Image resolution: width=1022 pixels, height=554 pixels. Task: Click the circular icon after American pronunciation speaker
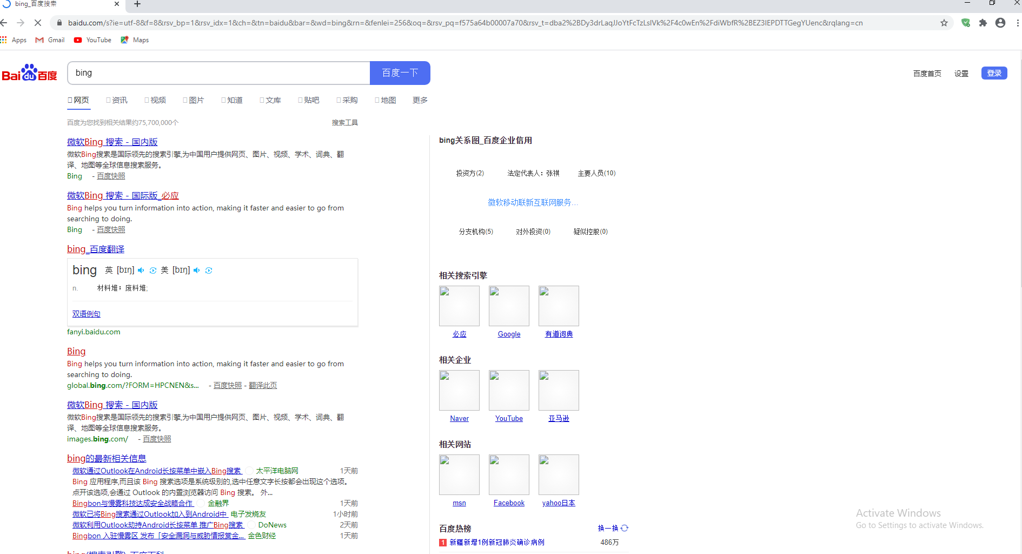click(x=209, y=271)
